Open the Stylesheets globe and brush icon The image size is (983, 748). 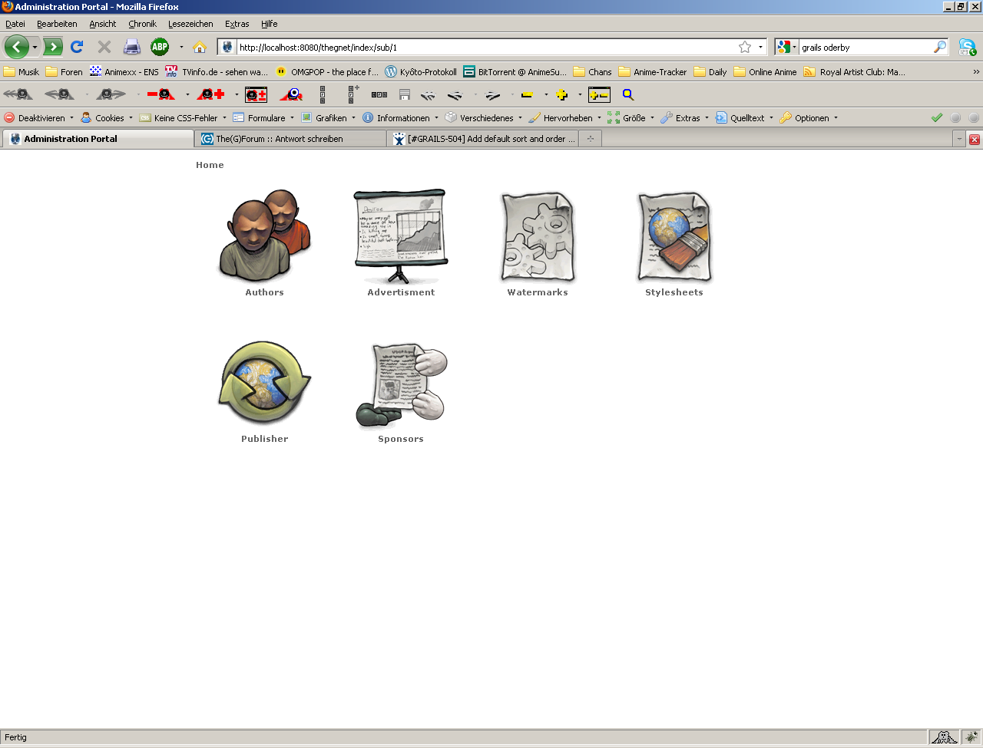point(674,236)
